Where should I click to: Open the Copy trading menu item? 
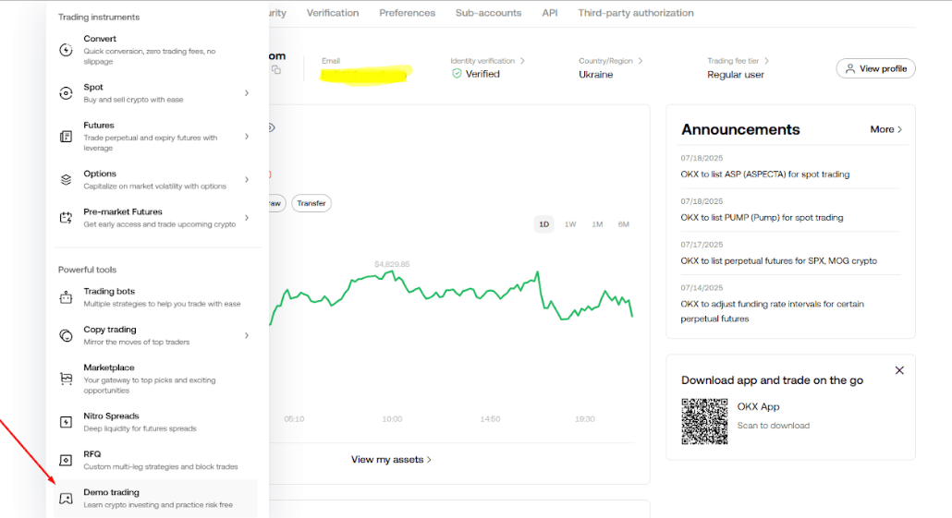pos(155,335)
